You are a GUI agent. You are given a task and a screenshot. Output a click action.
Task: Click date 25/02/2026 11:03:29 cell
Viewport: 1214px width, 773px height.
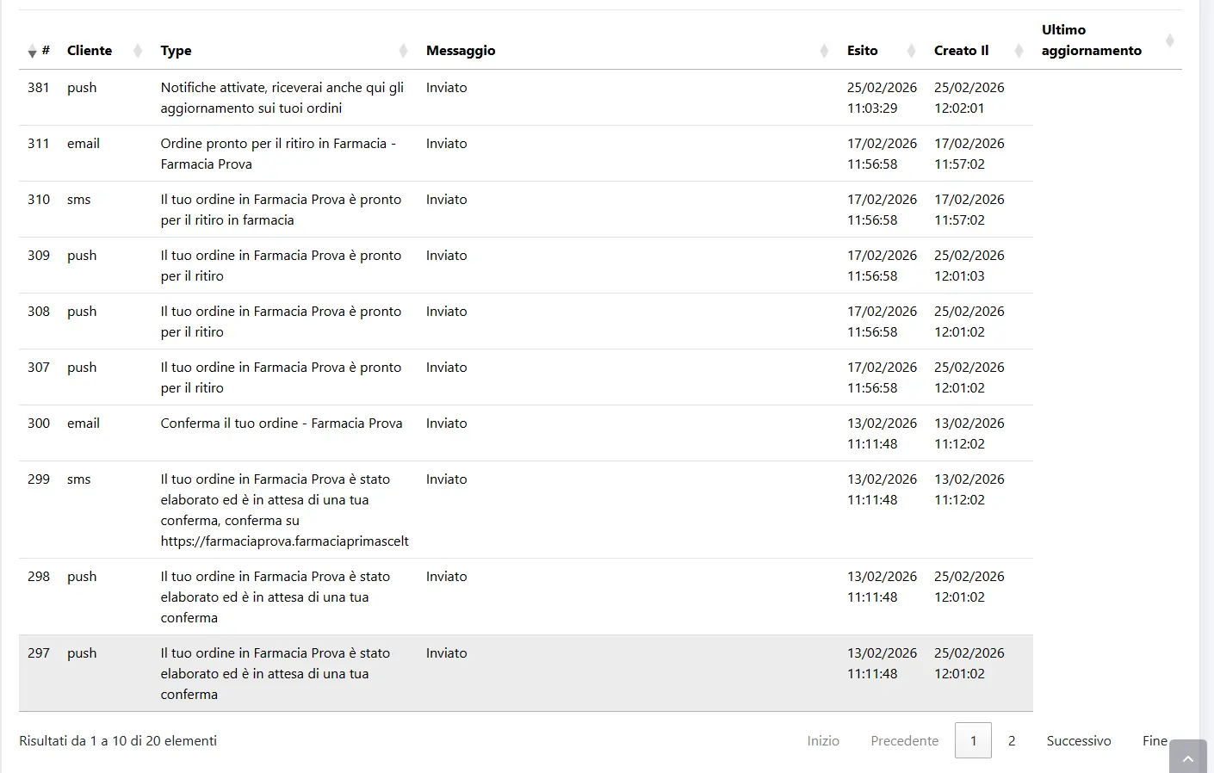(882, 98)
